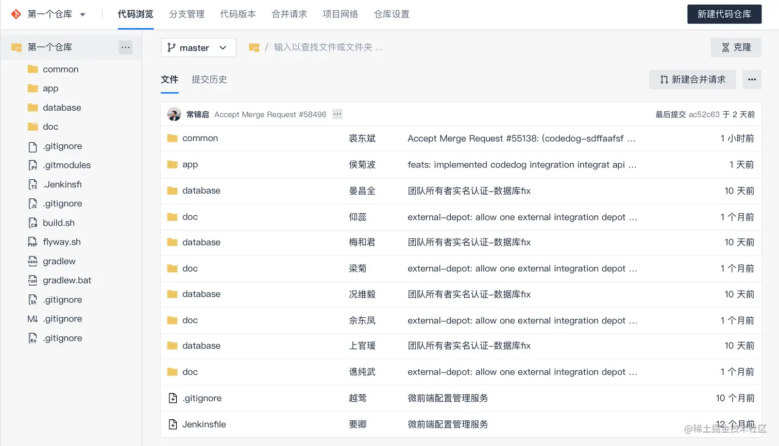
Task: Switch to the 分支管理 tab
Action: click(187, 14)
